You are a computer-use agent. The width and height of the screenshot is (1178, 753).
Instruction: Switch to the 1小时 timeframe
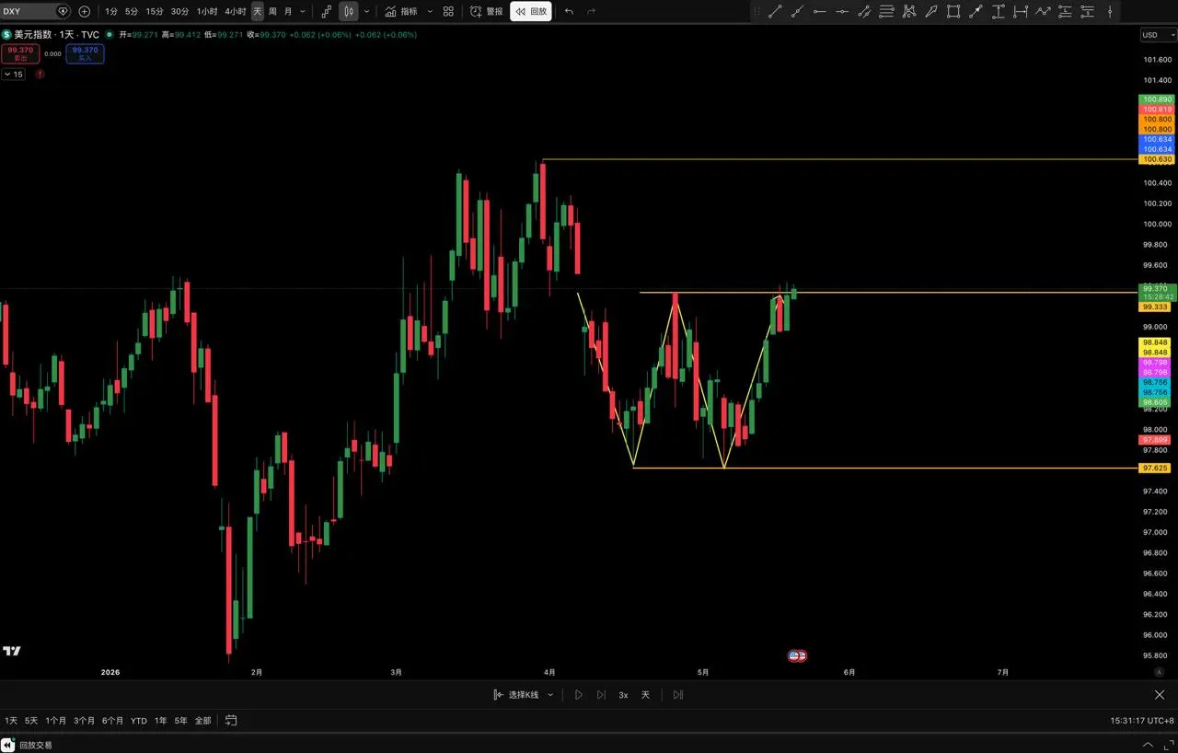(208, 11)
